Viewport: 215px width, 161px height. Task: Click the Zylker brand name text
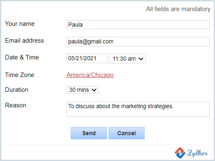tap(197, 153)
